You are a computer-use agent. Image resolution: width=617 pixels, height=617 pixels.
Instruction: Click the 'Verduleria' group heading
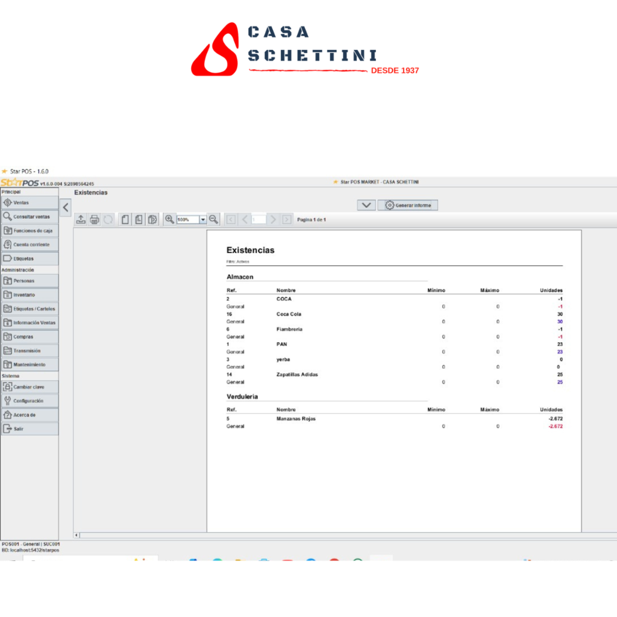click(x=242, y=396)
